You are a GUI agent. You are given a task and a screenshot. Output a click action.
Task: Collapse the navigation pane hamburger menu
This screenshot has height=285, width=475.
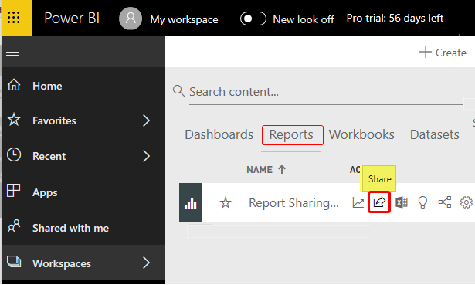[x=12, y=52]
